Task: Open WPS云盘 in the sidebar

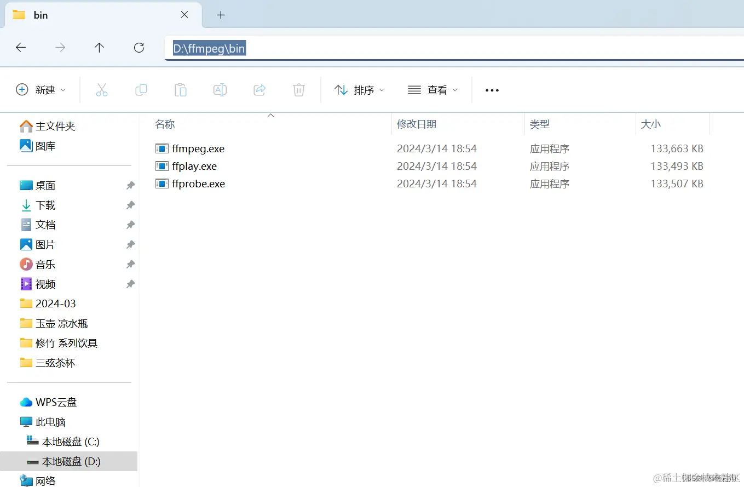Action: pos(48,402)
